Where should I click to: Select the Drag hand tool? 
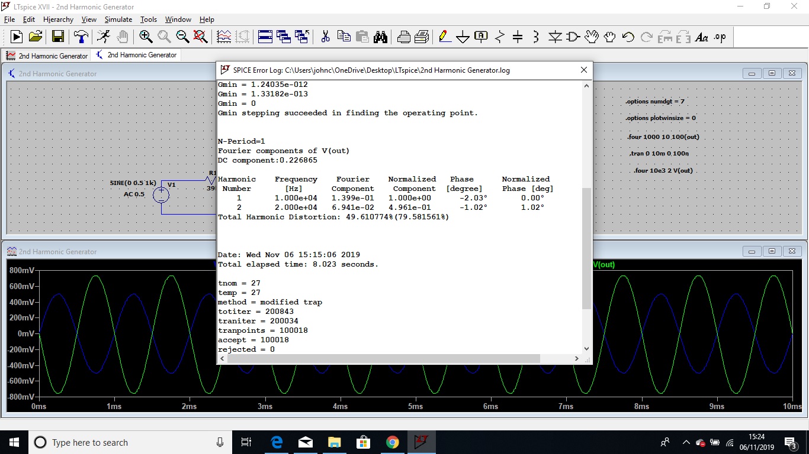(x=609, y=37)
